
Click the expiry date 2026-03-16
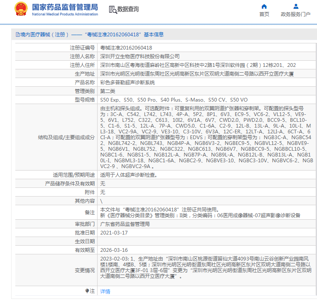114,250
